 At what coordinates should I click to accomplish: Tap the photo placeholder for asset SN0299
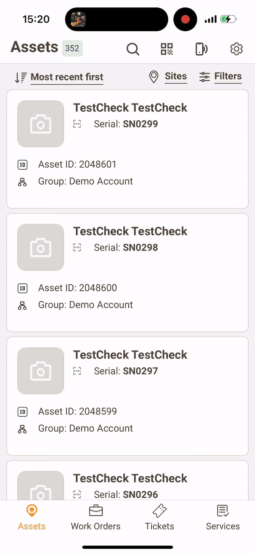point(40,124)
